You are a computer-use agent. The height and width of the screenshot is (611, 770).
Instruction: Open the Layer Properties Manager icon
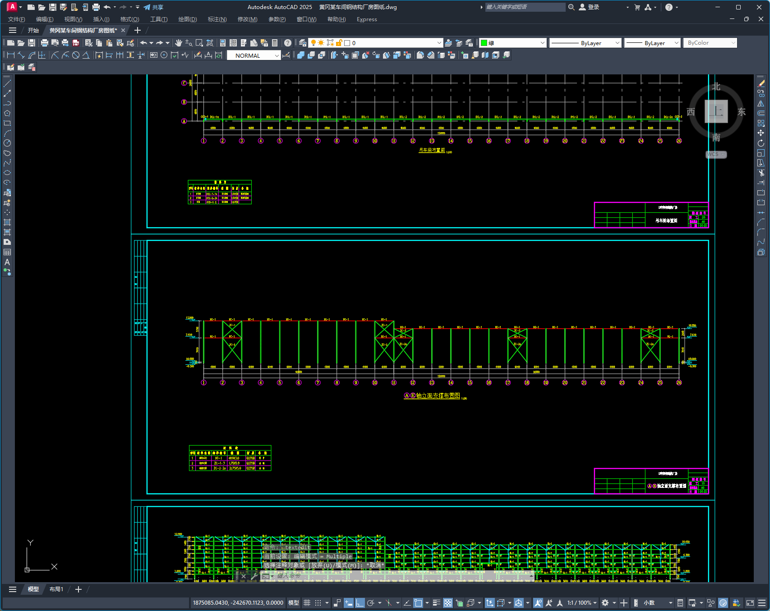coord(303,43)
